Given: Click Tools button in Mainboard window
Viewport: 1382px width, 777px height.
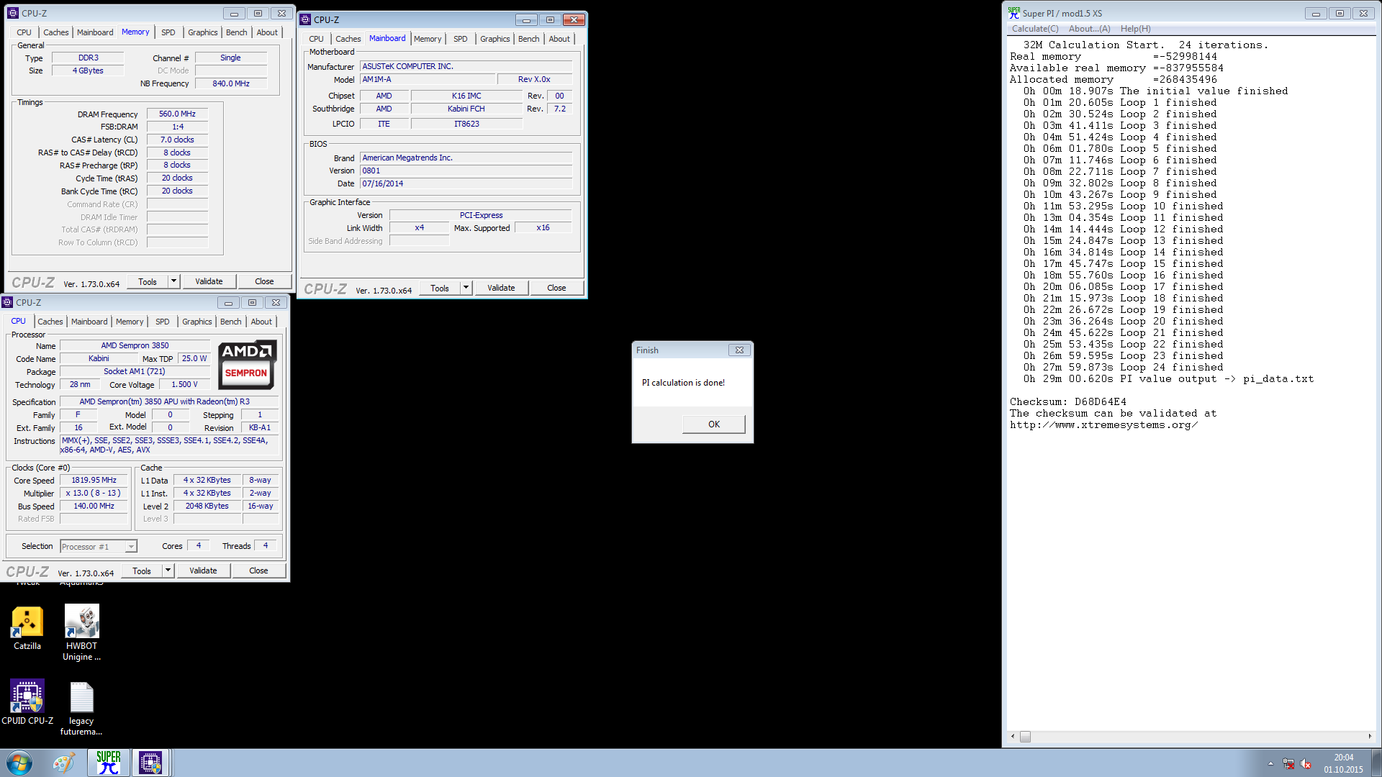Looking at the screenshot, I should [x=440, y=288].
